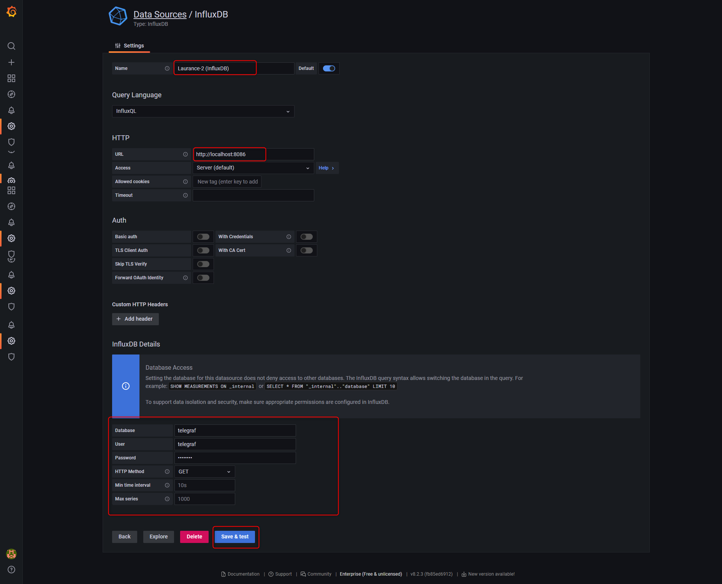The image size is (722, 584).
Task: Show info tooltip for With Credentials
Action: click(289, 237)
